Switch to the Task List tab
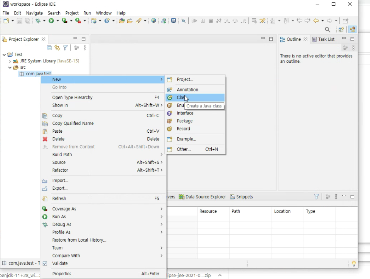 (323, 39)
